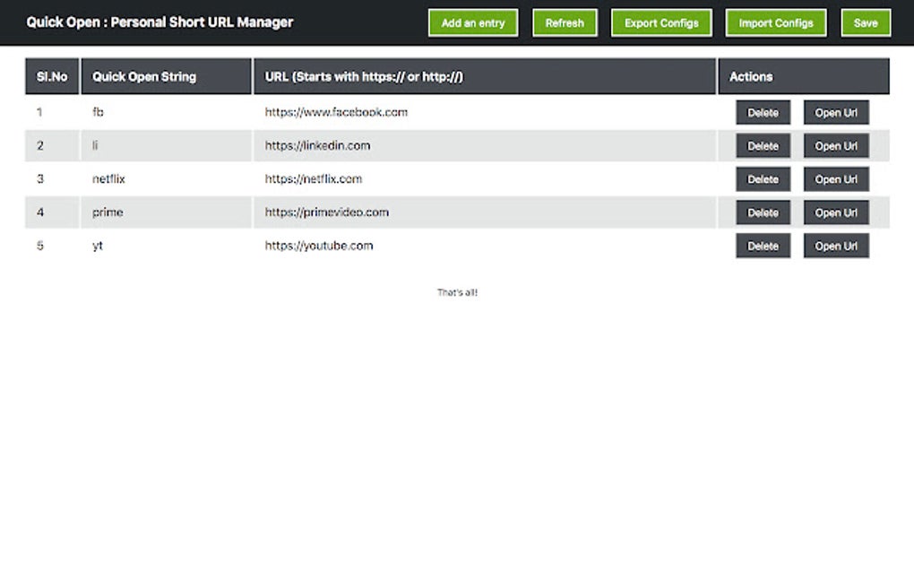Export configs using the Export Configs button

[x=661, y=23]
